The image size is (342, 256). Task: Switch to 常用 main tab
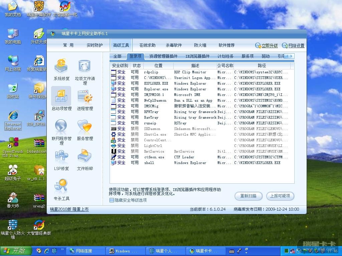coord(68,45)
